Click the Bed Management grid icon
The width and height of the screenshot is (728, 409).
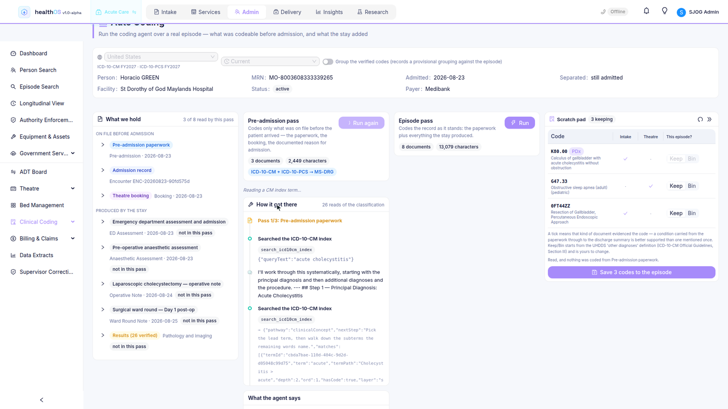coord(13,206)
